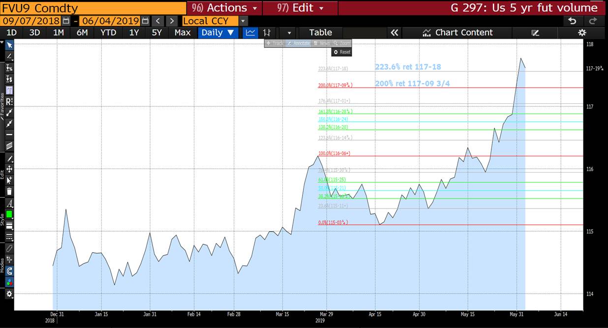Screen dimensions: 608x328
Task: Open the text font style tool
Action: [x=9, y=204]
